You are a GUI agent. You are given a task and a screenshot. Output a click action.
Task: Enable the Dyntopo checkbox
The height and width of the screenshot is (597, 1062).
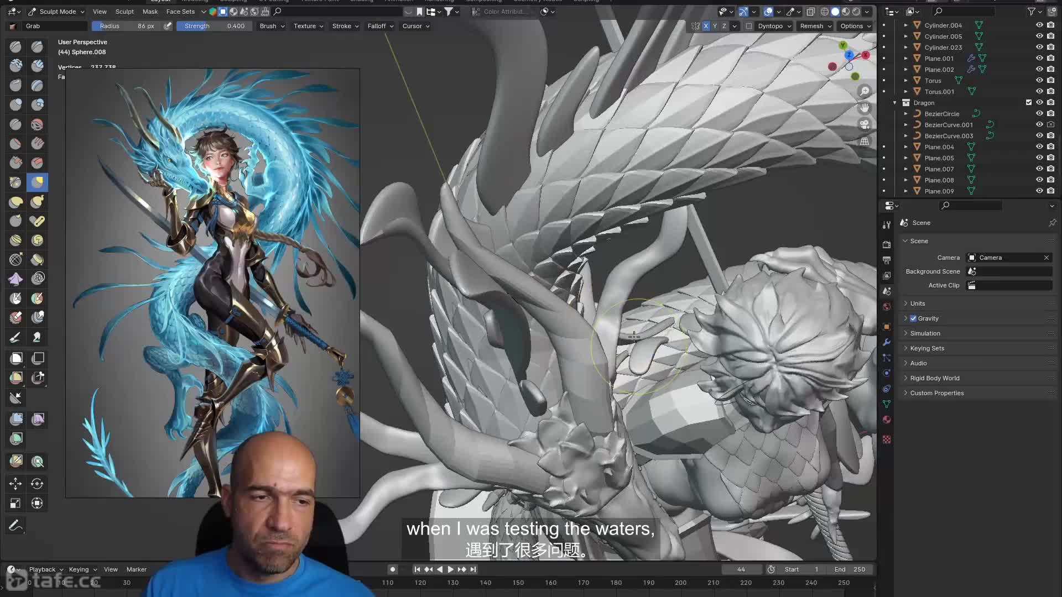(748, 26)
